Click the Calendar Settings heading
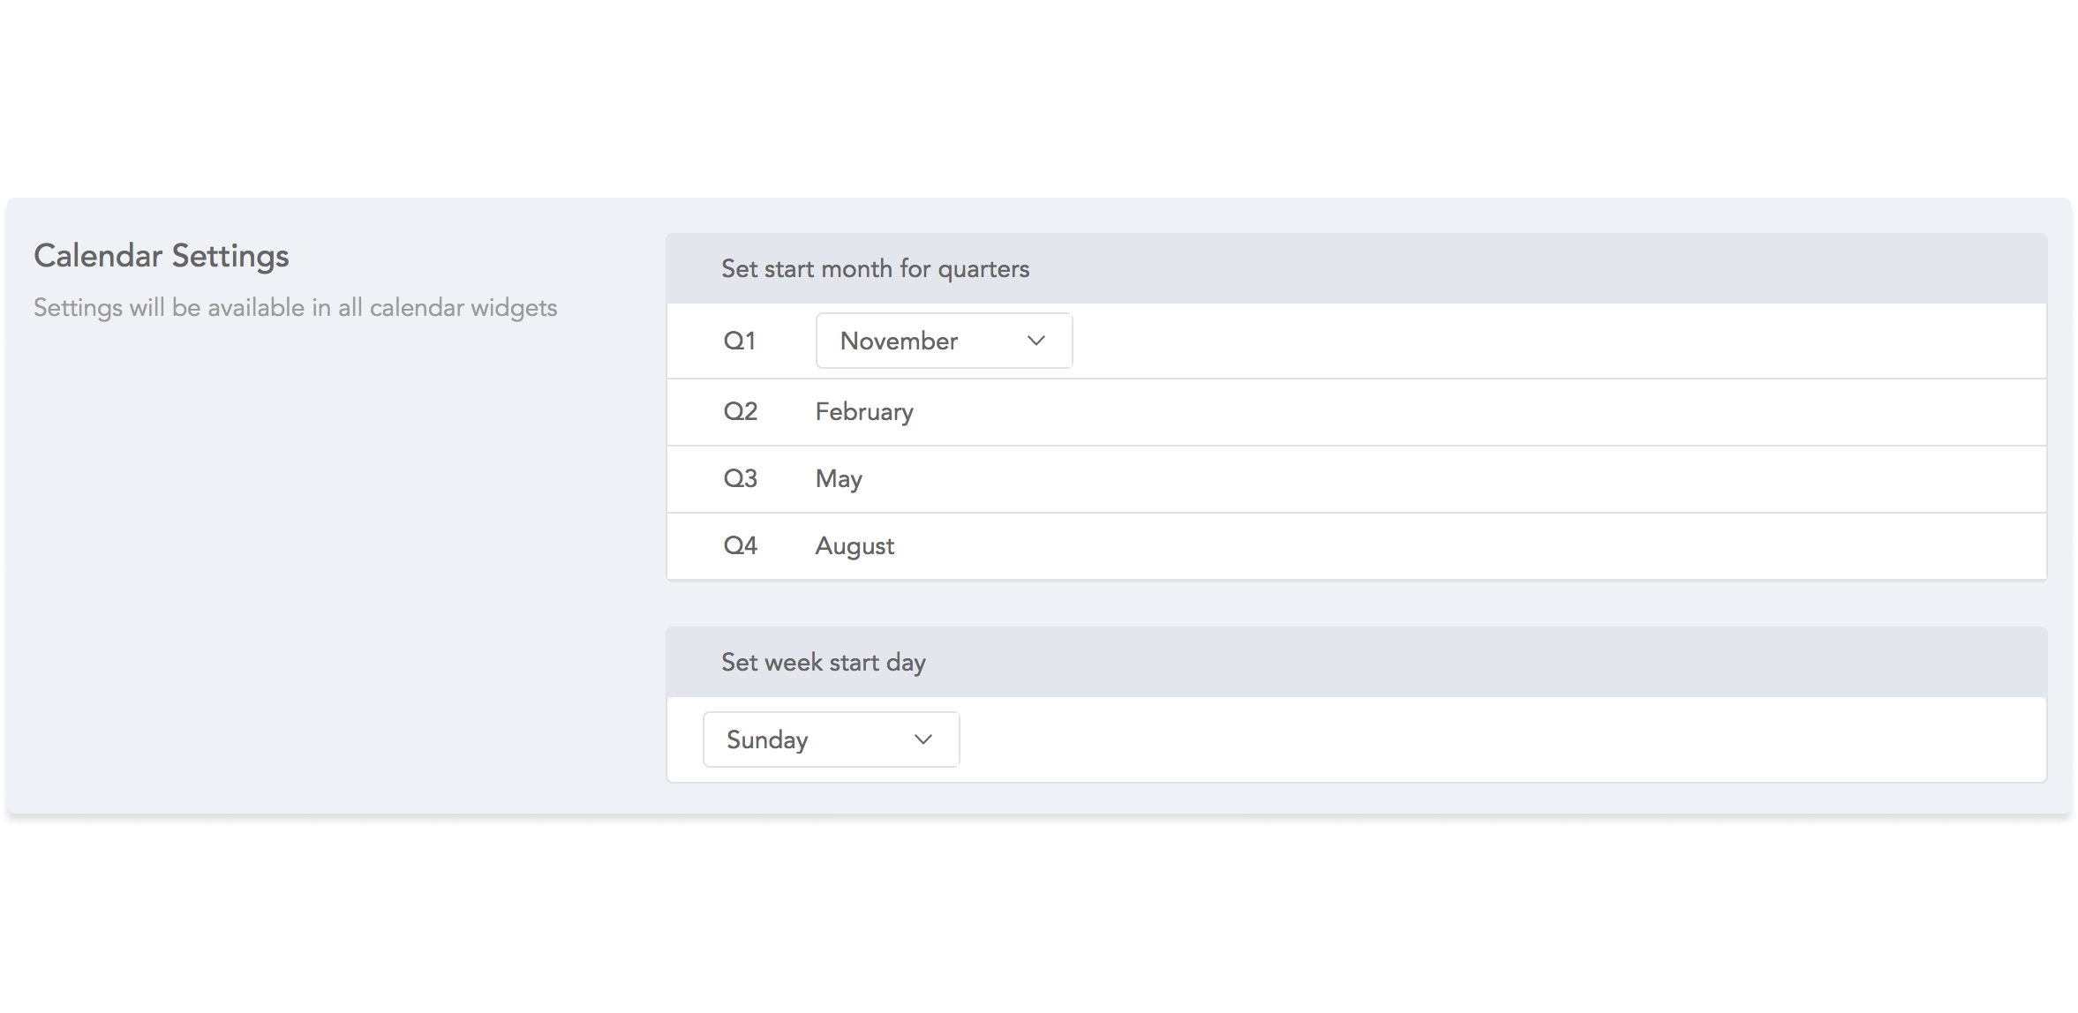The image size is (2078, 1013). tap(162, 256)
